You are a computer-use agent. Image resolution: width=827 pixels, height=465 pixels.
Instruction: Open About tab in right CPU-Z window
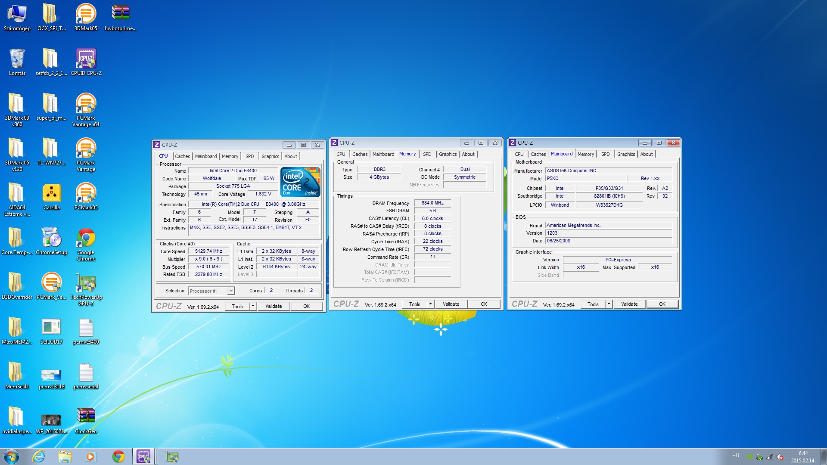click(646, 154)
